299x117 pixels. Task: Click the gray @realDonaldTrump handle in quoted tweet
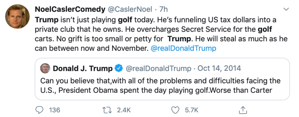tap(158, 68)
